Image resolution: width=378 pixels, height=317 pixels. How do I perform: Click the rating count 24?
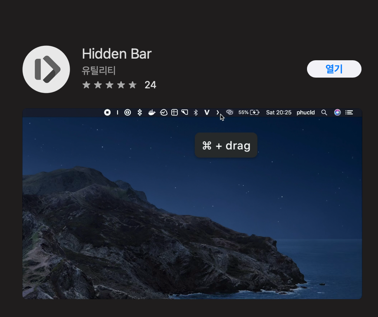tap(150, 85)
